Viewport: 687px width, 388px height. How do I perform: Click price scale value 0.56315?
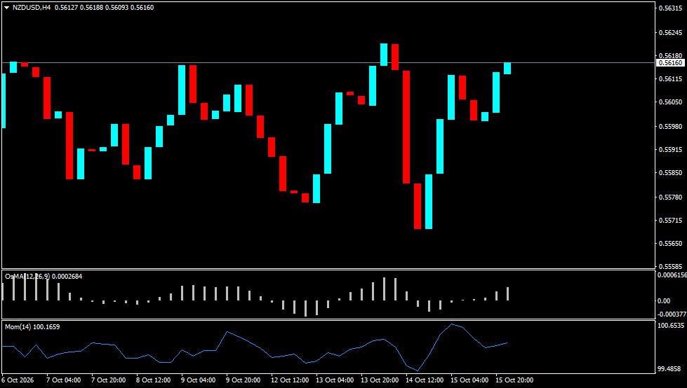pyautogui.click(x=670, y=8)
